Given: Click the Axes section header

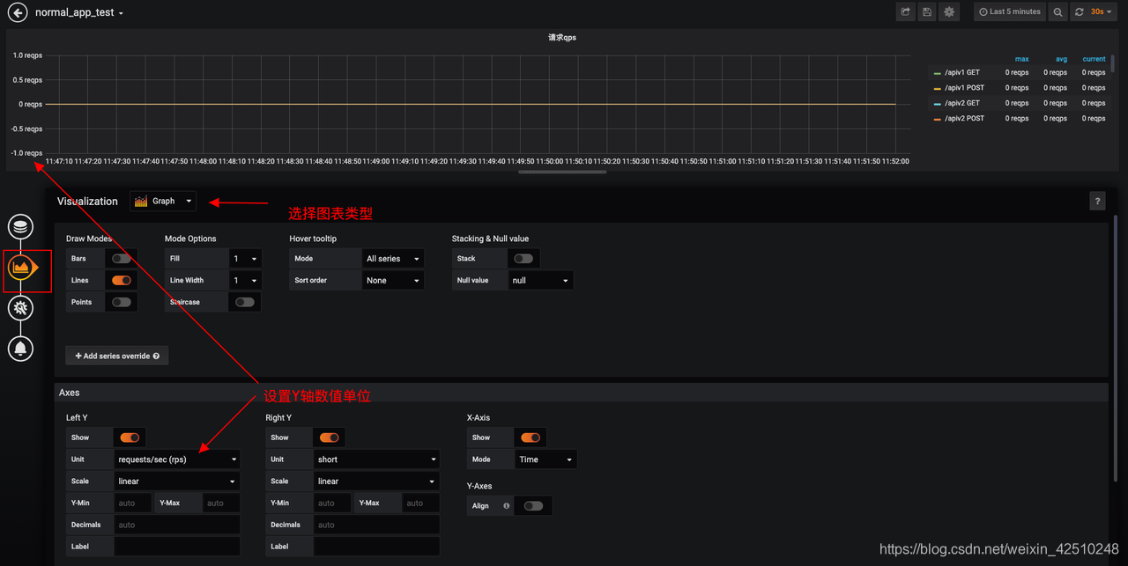Looking at the screenshot, I should pos(582,393).
